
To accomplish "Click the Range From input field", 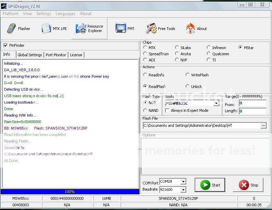I will [252, 103].
